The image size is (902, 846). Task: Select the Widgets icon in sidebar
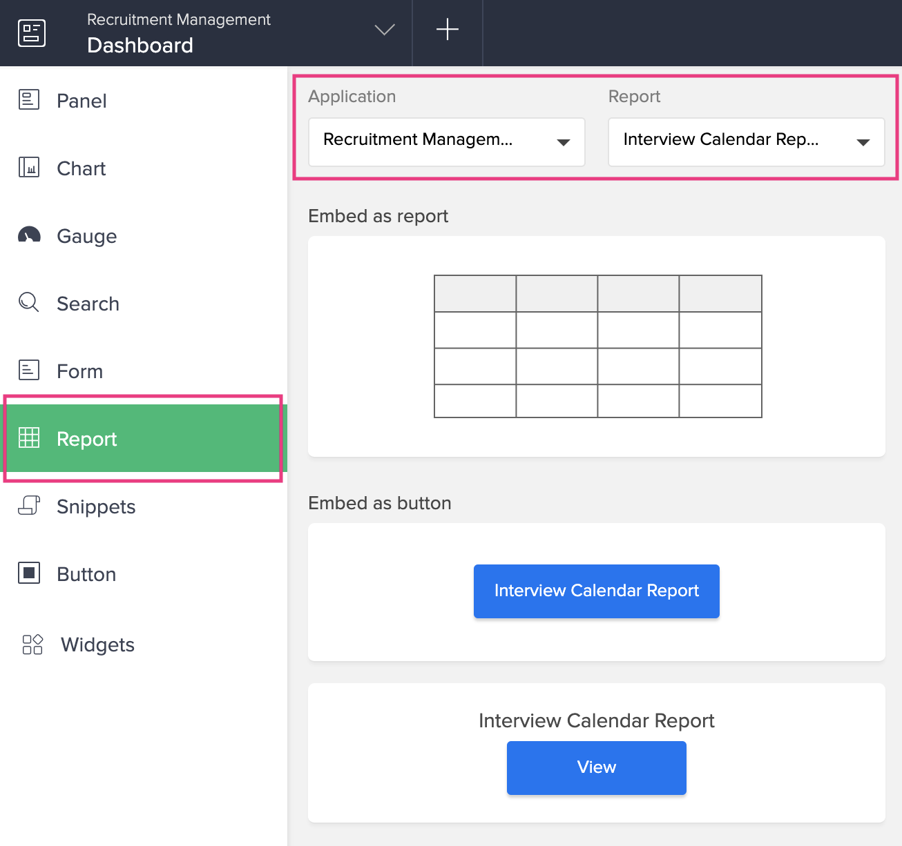point(32,645)
